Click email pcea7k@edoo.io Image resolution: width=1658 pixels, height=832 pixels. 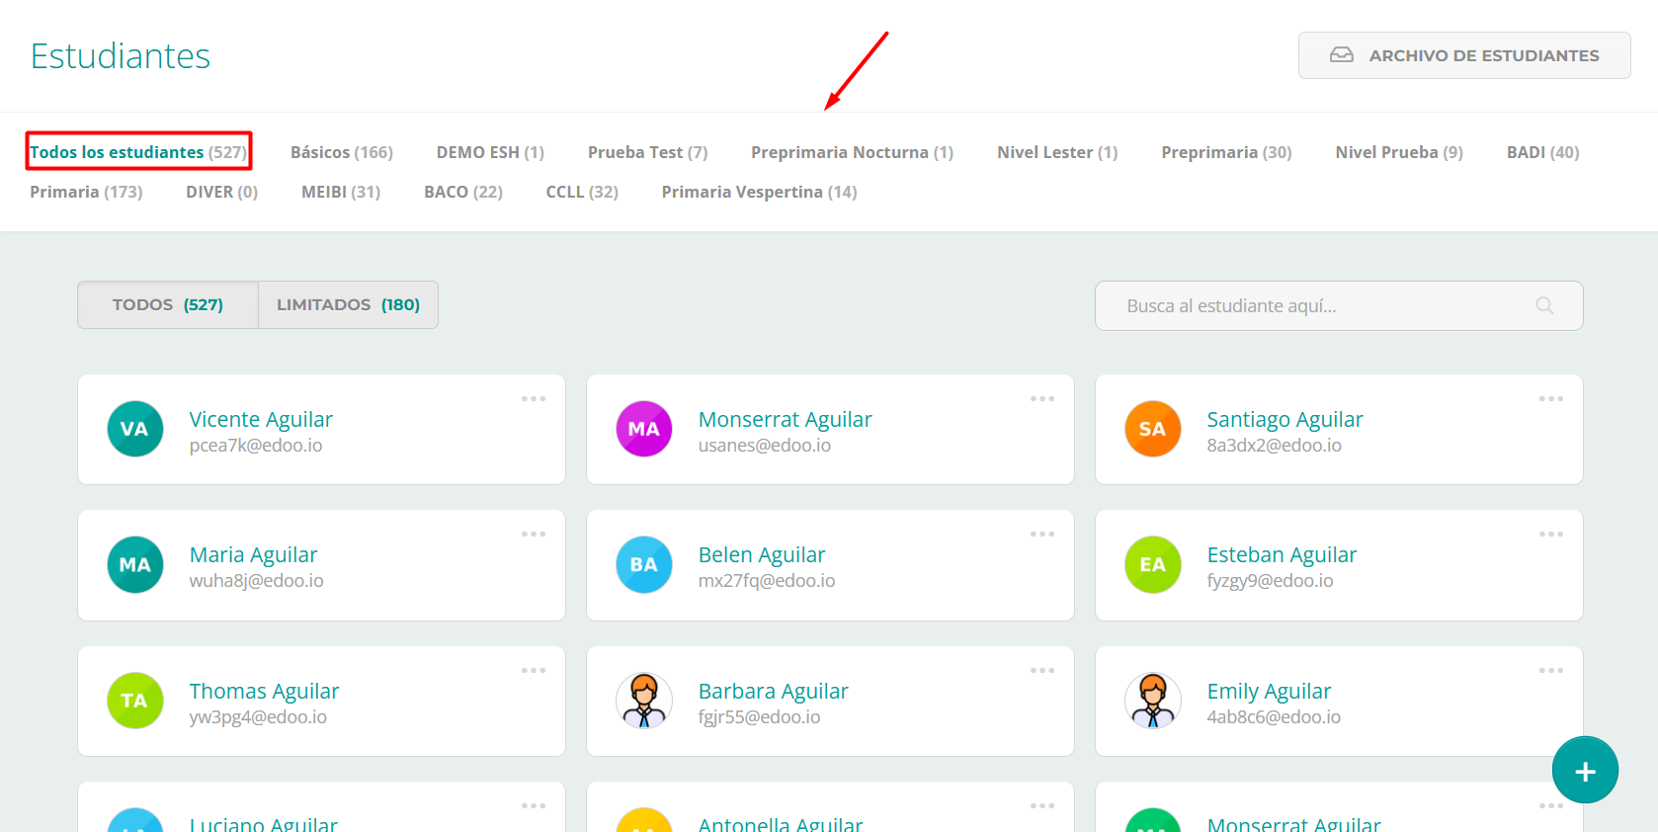256,446
